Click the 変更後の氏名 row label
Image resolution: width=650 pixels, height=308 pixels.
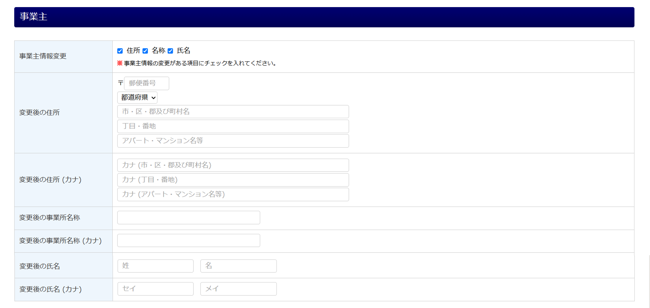(40, 266)
